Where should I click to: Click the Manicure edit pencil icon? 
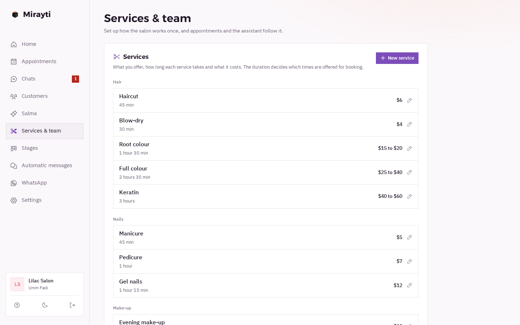click(409, 237)
